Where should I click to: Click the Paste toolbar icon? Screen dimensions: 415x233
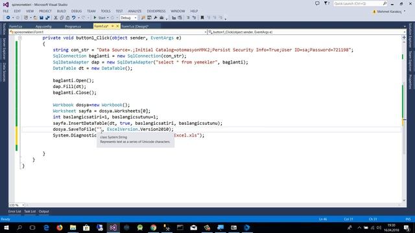tap(67, 17)
